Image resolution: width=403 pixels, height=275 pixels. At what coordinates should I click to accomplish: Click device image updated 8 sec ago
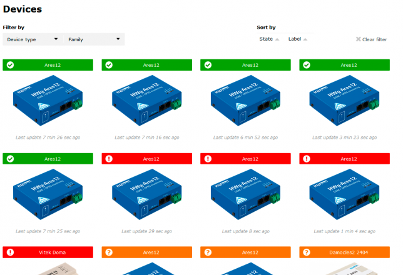pyautogui.click(x=245, y=194)
